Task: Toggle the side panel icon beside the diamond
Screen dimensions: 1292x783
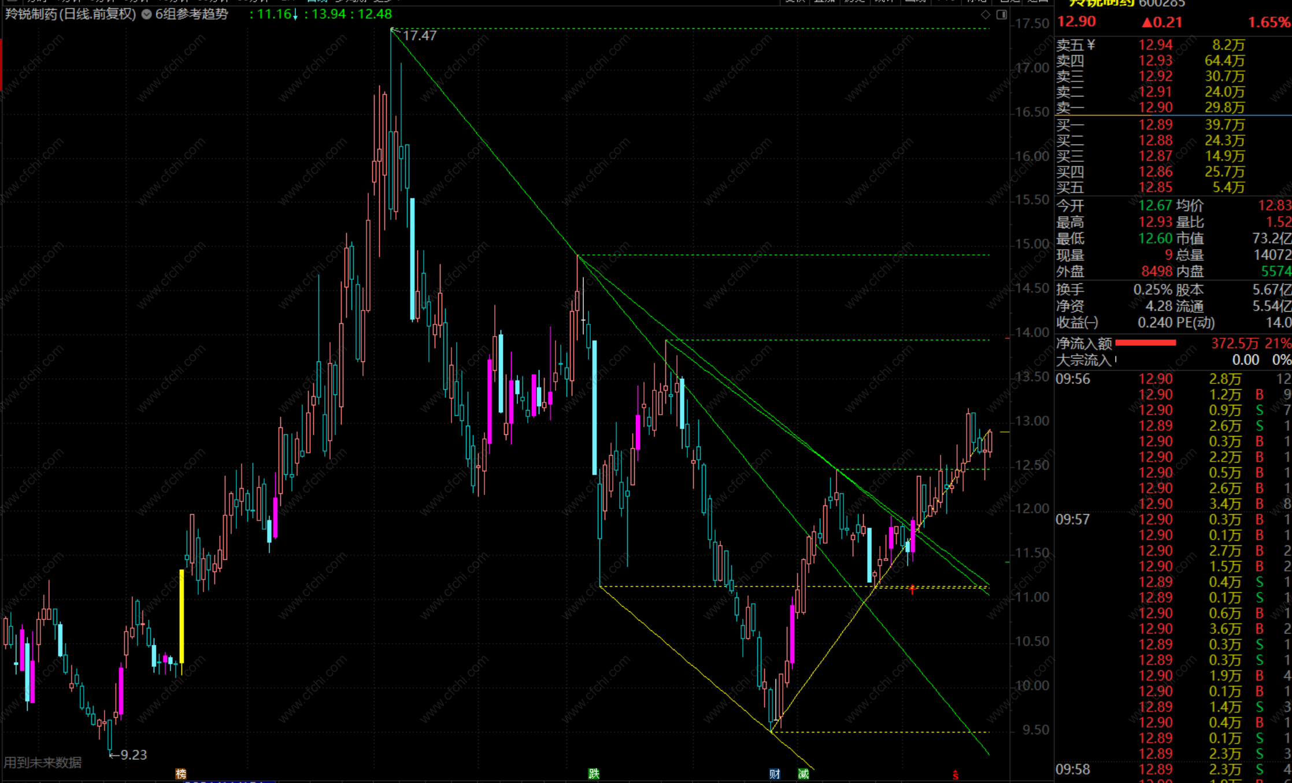Action: tap(1002, 15)
